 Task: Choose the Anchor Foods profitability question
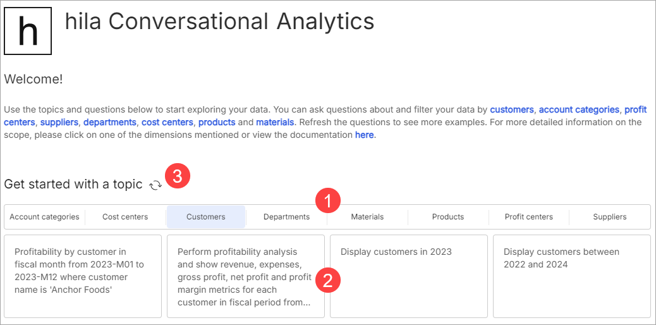(83, 276)
